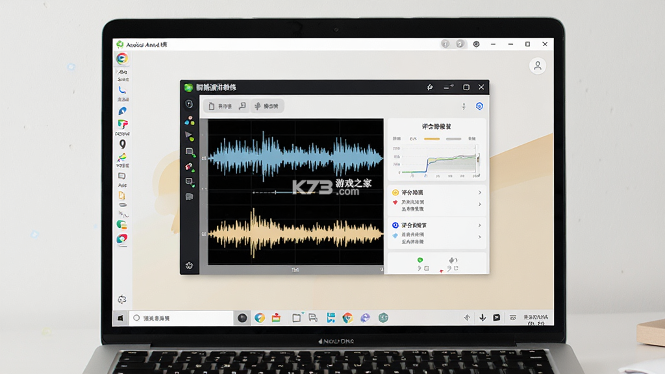Click the target icon in the outer title bar
The image size is (665, 374).
point(476,44)
